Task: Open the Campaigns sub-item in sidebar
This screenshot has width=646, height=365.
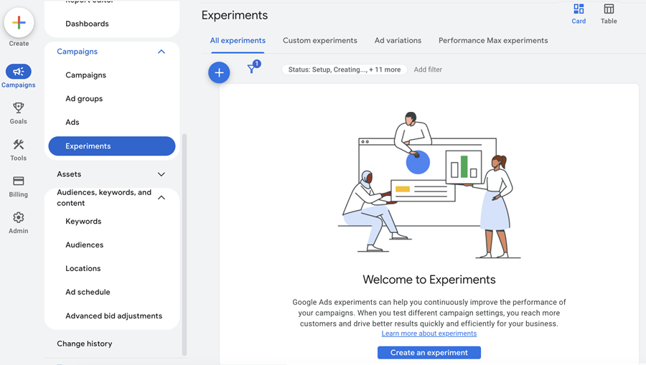Action: point(85,75)
